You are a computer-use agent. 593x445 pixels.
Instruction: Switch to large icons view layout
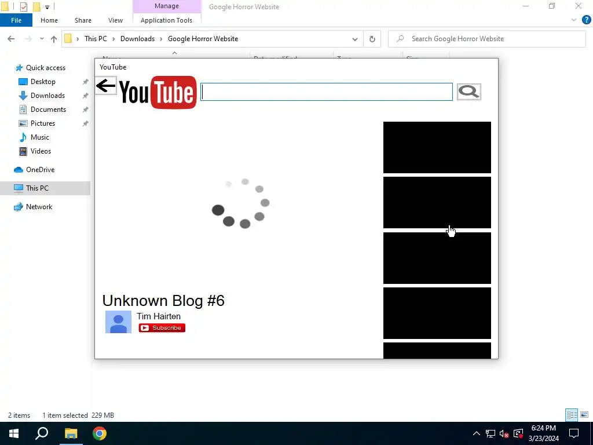584,415
